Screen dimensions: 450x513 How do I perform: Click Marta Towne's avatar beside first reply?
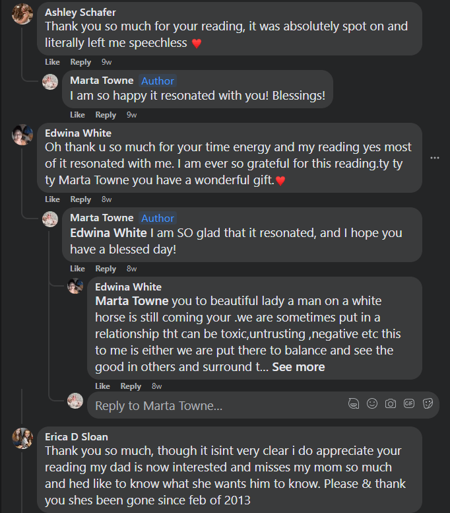50,82
